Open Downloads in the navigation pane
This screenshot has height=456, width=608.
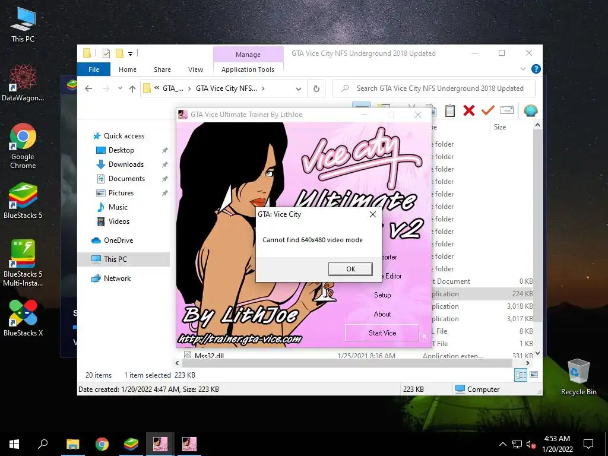click(x=126, y=164)
